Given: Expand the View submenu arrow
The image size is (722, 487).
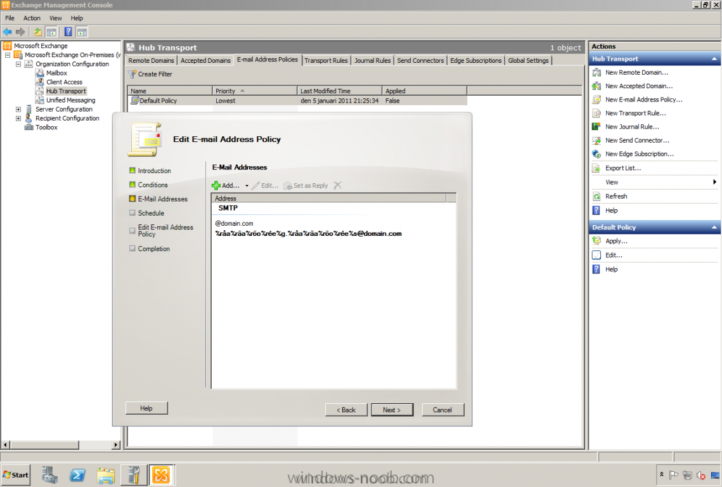Looking at the screenshot, I should (714, 182).
